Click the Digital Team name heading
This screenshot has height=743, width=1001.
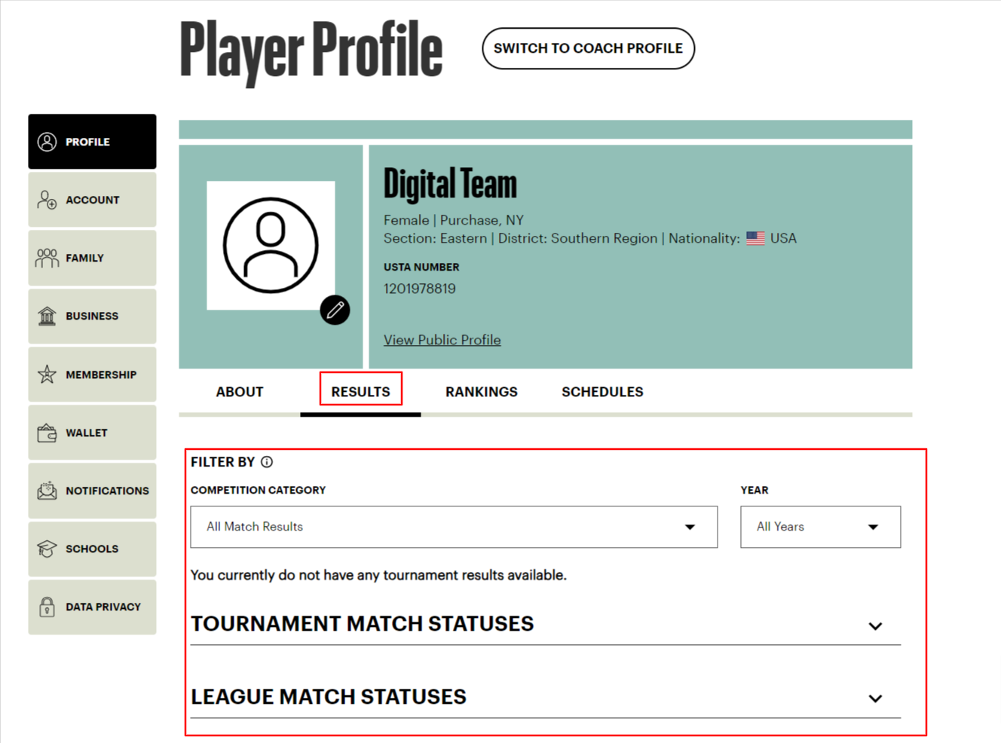pyautogui.click(x=450, y=185)
